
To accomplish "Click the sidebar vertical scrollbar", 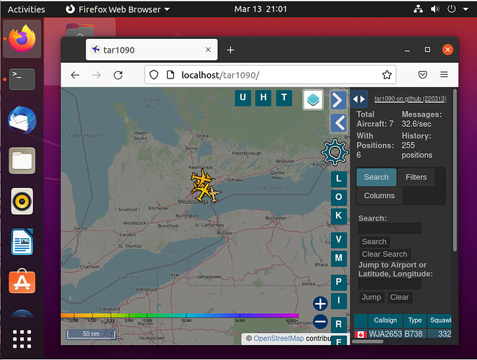I will (x=455, y=171).
